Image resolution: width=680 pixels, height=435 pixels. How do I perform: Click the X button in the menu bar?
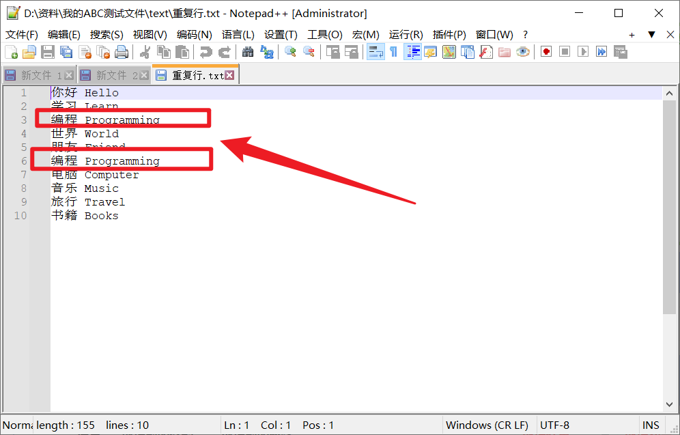click(670, 35)
